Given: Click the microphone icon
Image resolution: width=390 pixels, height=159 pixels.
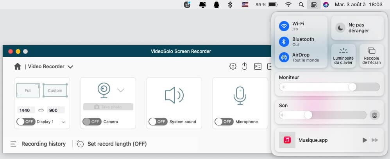Looking at the screenshot, I should coord(240,95).
